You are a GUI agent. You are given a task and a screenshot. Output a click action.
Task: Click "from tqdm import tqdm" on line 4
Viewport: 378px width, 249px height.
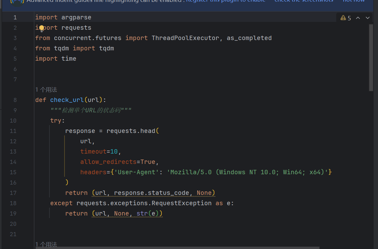(75, 48)
